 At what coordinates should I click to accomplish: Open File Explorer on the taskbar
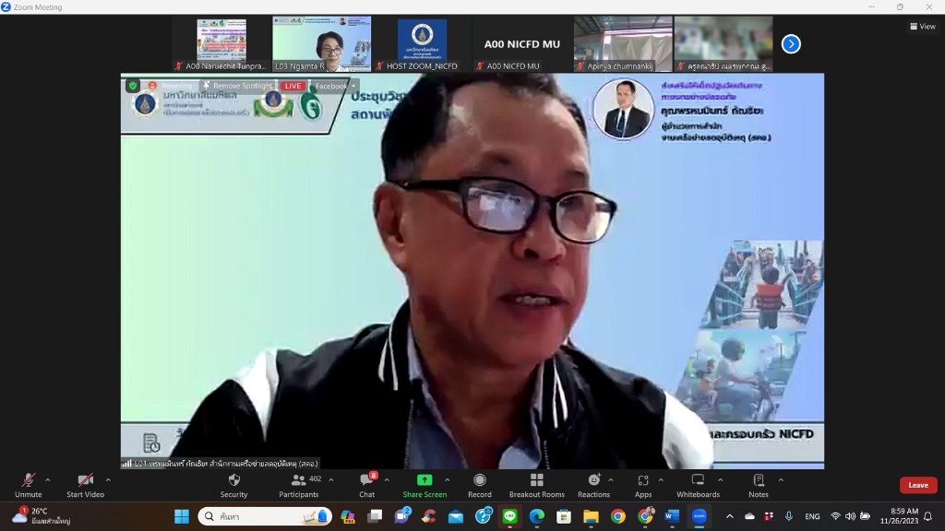[x=591, y=516]
